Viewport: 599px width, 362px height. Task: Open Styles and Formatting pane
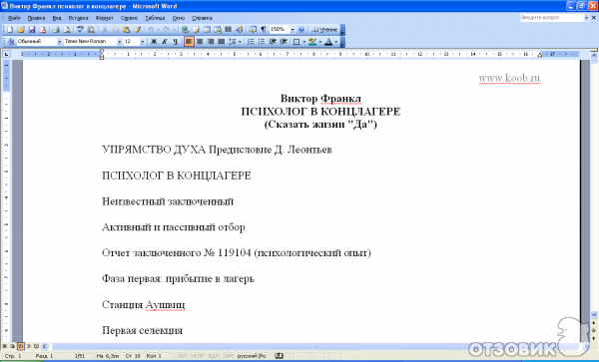point(10,41)
